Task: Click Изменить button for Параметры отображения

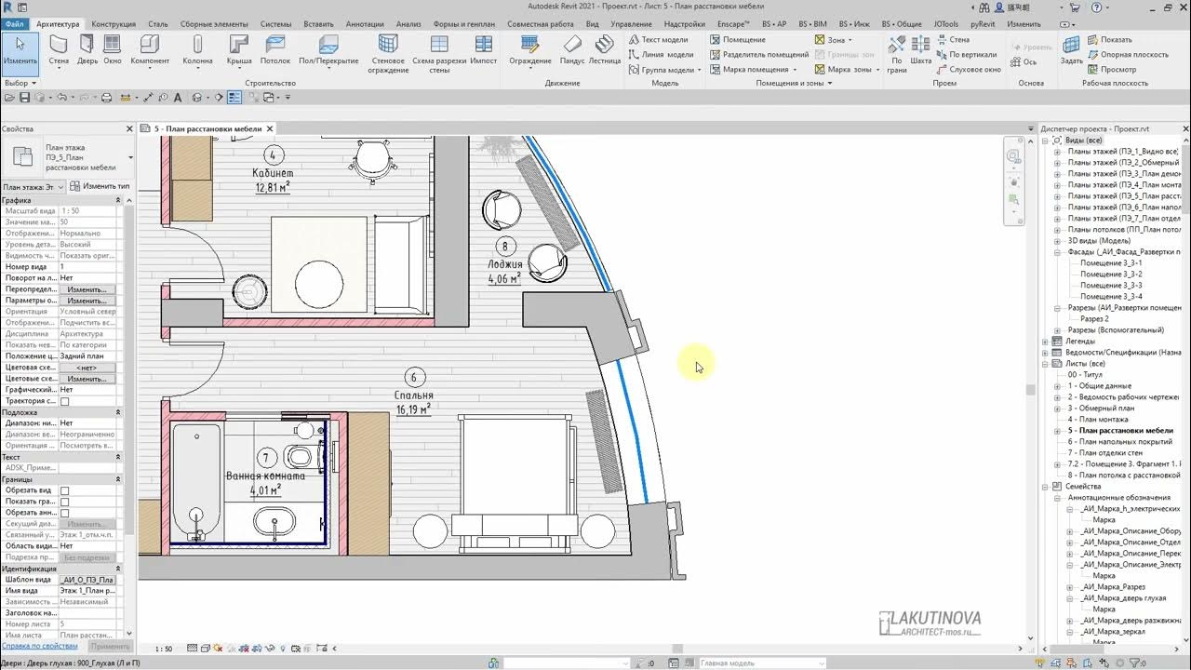Action: click(87, 301)
